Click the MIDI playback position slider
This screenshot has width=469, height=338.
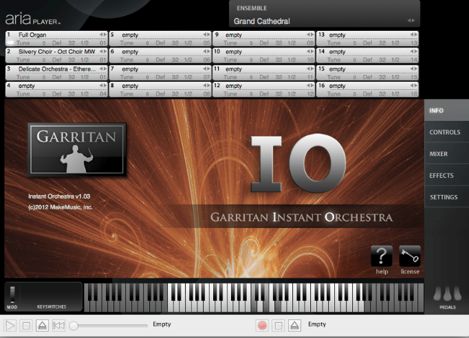tap(108, 326)
